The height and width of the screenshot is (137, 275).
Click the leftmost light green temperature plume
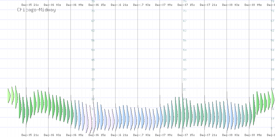9,95
